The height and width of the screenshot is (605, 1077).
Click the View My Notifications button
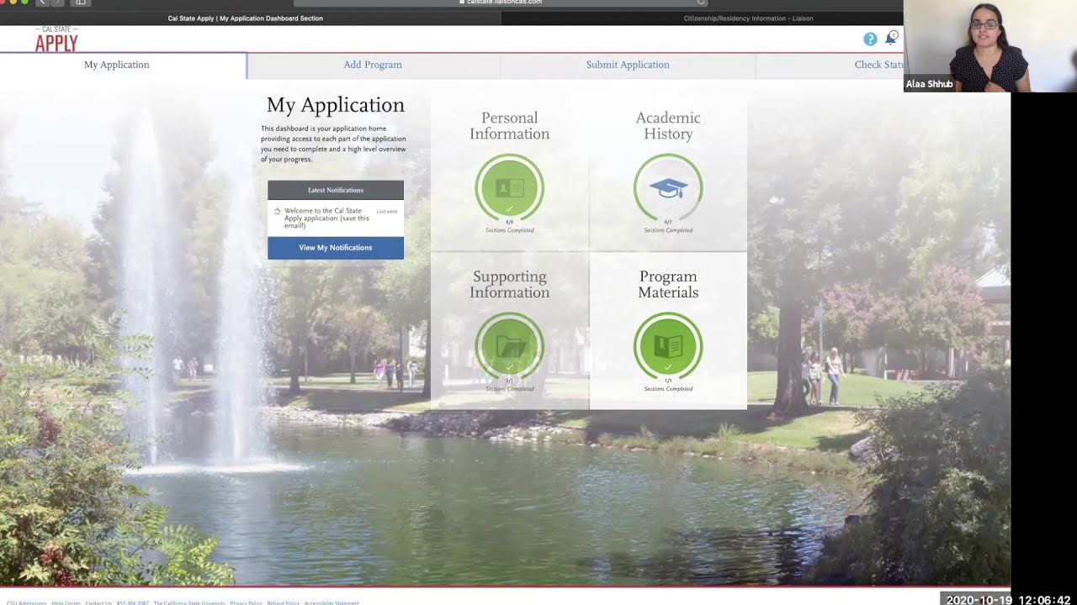336,248
